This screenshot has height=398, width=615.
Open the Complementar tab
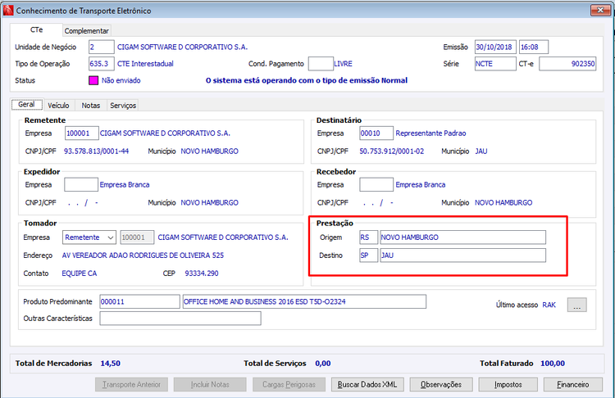click(86, 30)
